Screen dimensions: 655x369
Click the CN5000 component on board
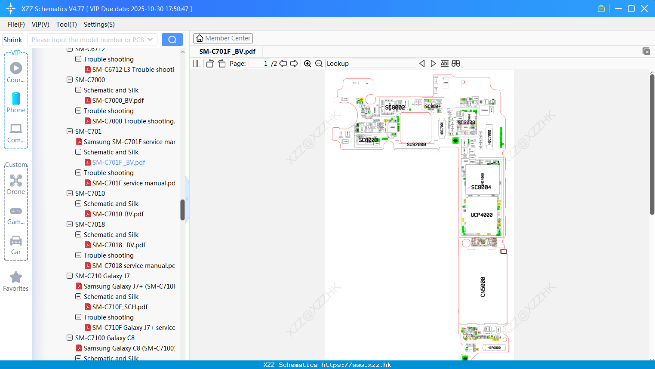483,287
